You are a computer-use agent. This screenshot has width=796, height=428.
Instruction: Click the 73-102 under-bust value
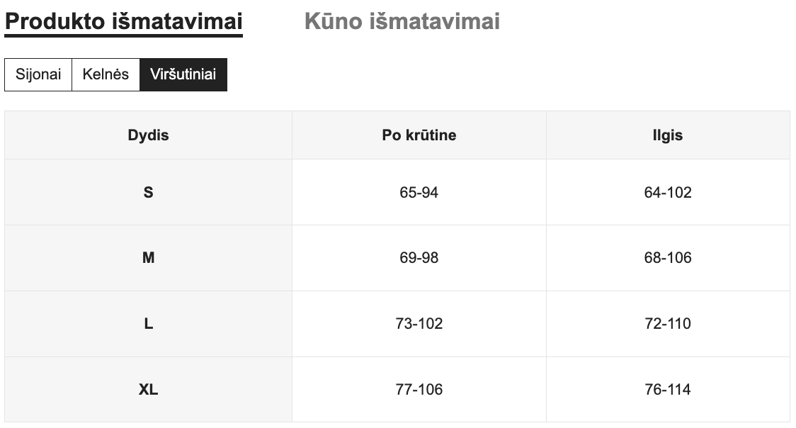(419, 324)
